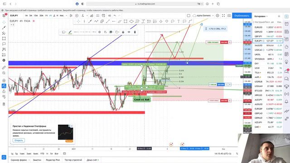Select BTCUSD row in the watchlist
The height and width of the screenshot is (163, 290).
pyautogui.click(x=268, y=91)
